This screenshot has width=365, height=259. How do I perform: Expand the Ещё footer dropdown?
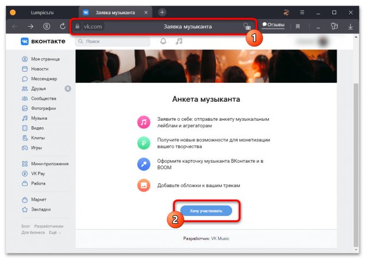(55, 232)
